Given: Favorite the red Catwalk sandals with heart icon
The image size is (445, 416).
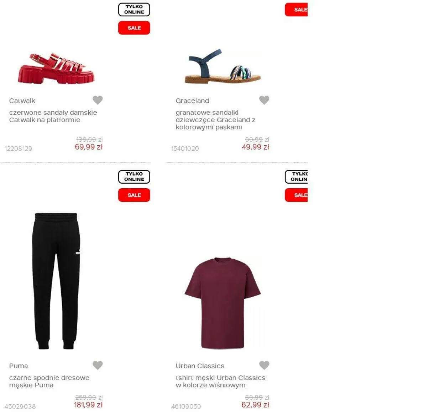Looking at the screenshot, I should pyautogui.click(x=98, y=100).
